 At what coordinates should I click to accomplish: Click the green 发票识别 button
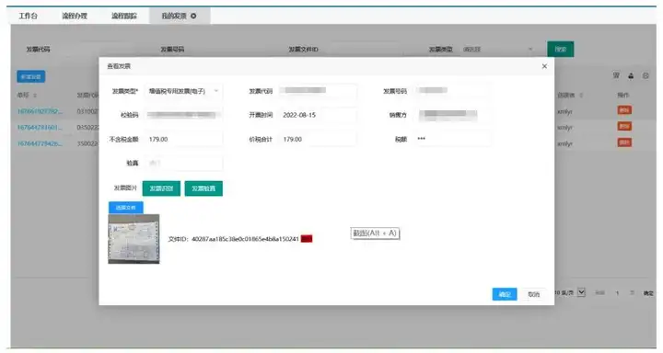pyautogui.click(x=161, y=188)
